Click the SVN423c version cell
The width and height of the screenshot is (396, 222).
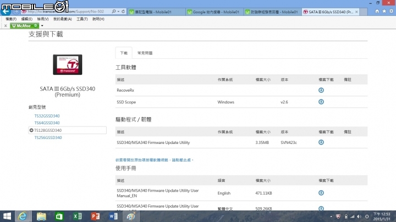(289, 142)
